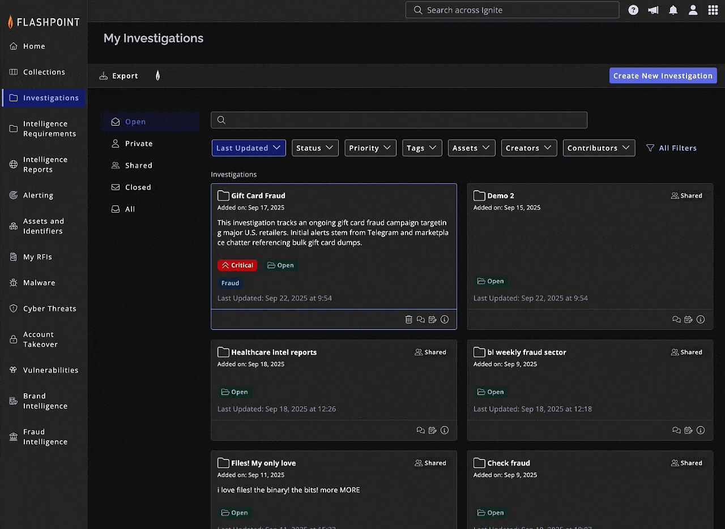Click the investigations search input field
This screenshot has width=725, height=529.
(399, 120)
